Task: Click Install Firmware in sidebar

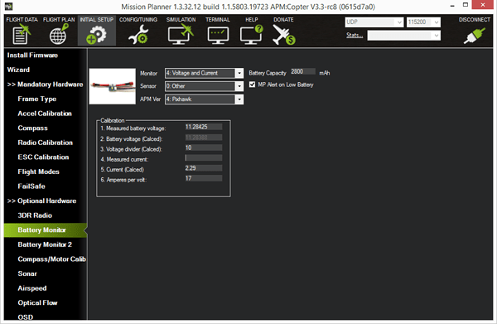Action: (32, 56)
